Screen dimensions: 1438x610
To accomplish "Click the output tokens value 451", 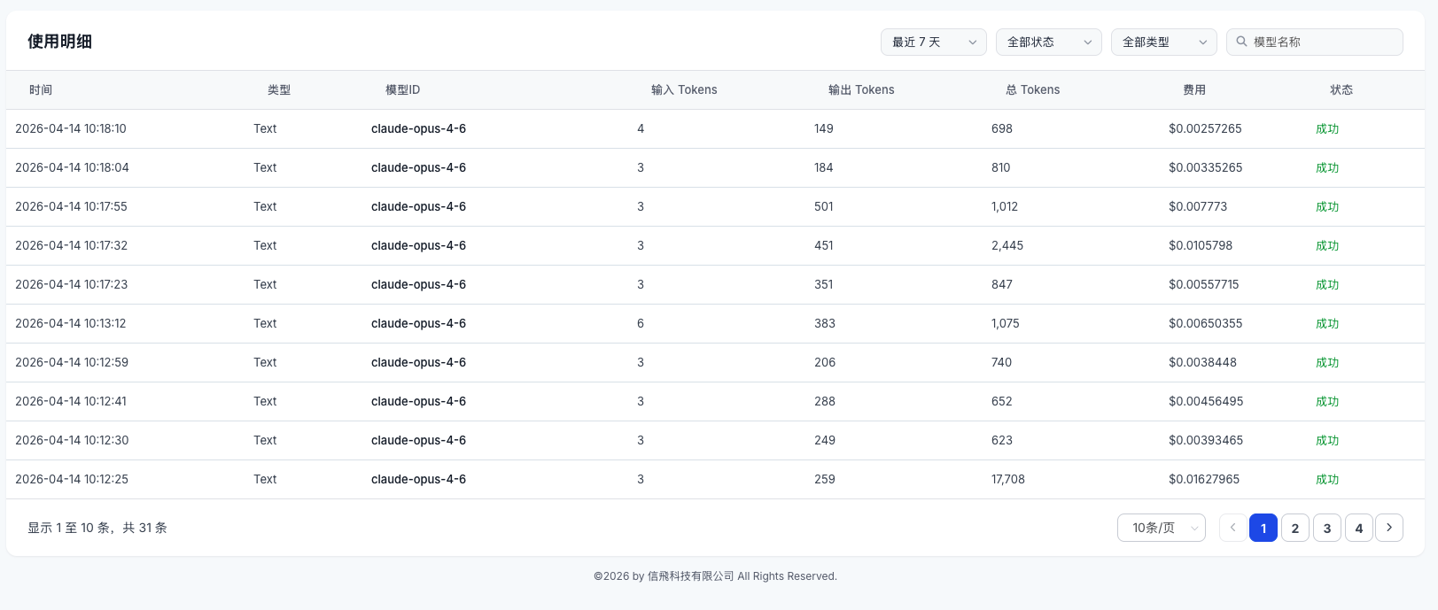I will (824, 246).
